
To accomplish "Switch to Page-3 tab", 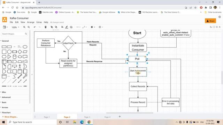I will coord(87,117).
